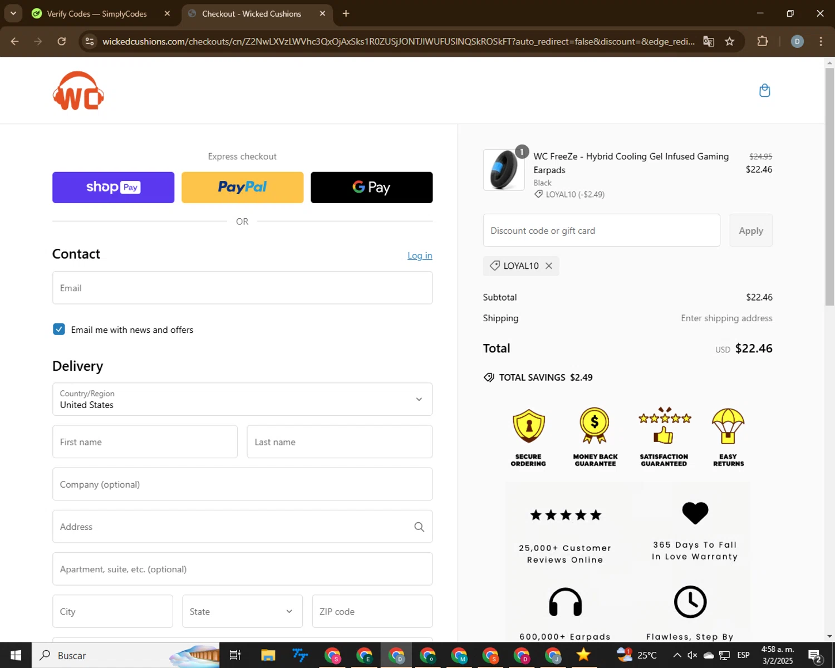This screenshot has height=668, width=835.
Task: Click the Buscar taskbar search box
Action: [x=125, y=655]
